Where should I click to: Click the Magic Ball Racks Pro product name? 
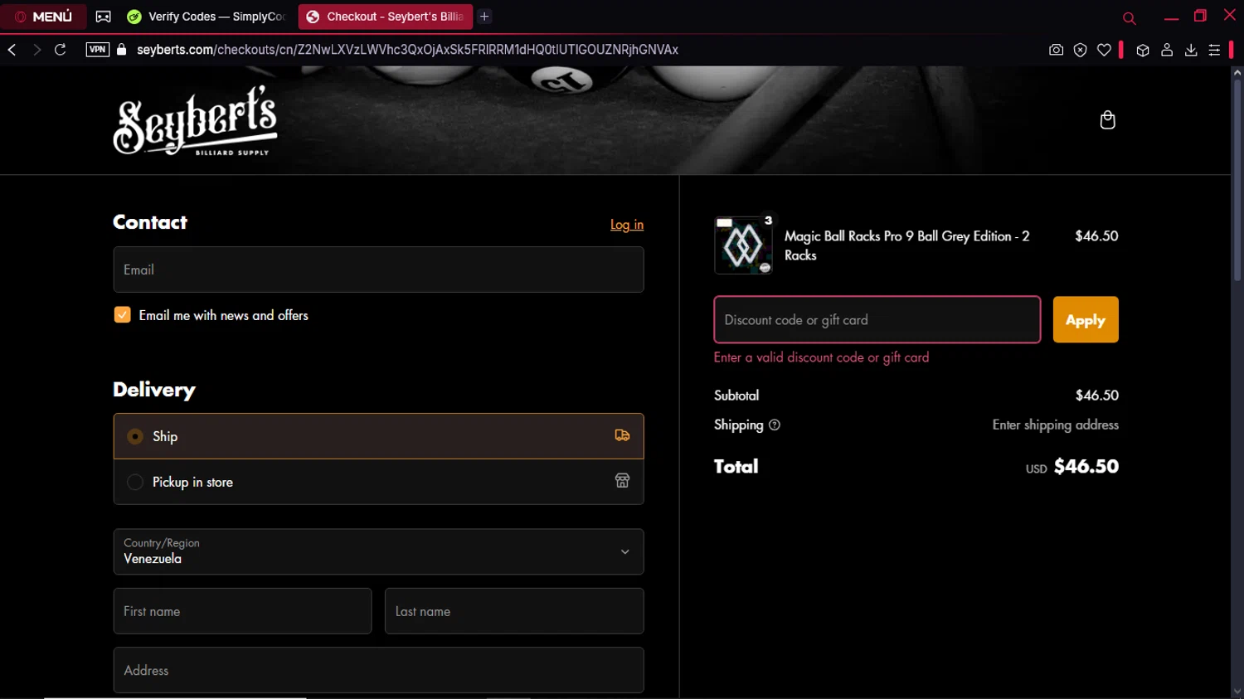(907, 245)
